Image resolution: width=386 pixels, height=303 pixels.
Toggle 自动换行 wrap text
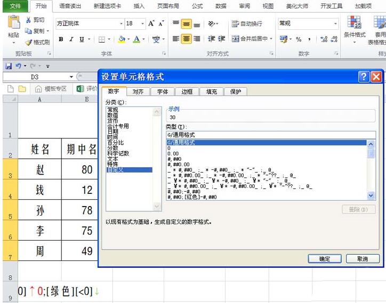click(x=247, y=23)
